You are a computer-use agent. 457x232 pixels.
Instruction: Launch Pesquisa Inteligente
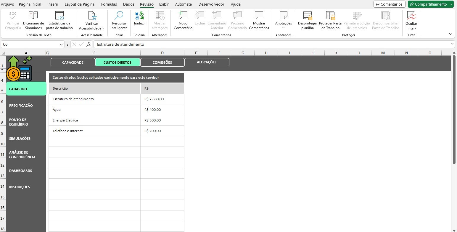tap(119, 20)
